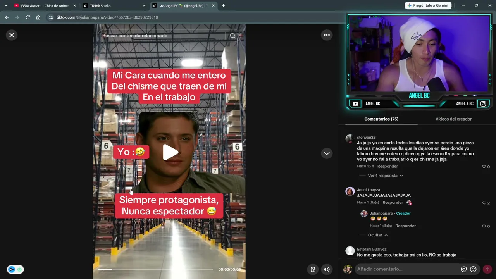Click the creator-liked badge on Jeeni's comment
The width and height of the screenshot is (496, 279).
click(x=409, y=202)
